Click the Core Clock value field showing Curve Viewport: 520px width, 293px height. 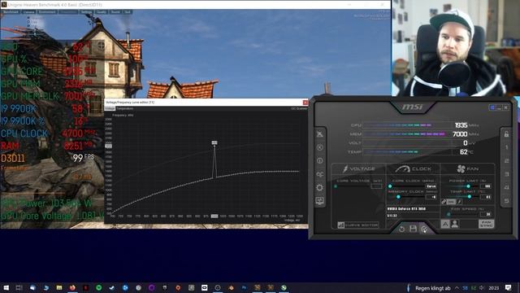click(431, 186)
